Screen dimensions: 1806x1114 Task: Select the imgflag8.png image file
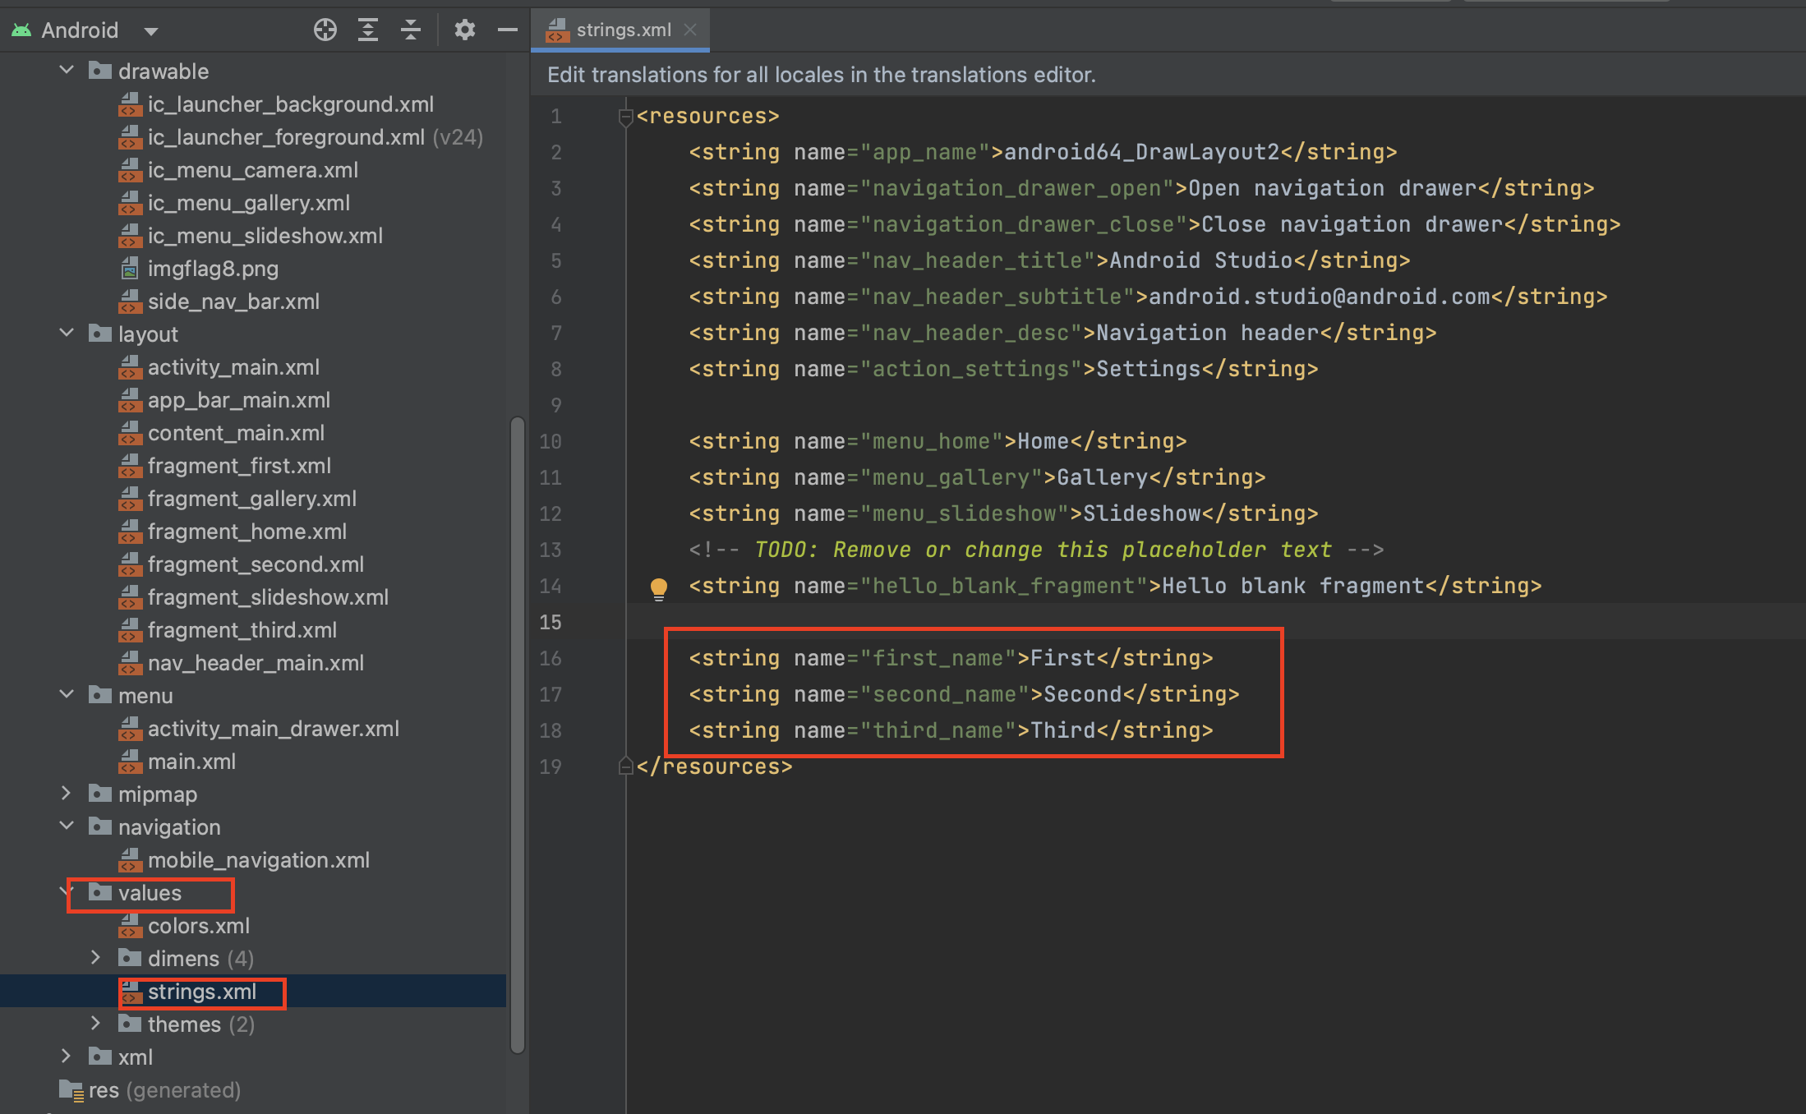pyautogui.click(x=212, y=269)
